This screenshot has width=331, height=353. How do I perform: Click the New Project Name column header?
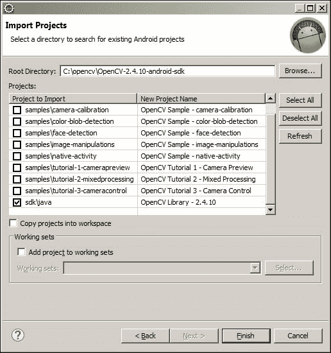coord(201,99)
